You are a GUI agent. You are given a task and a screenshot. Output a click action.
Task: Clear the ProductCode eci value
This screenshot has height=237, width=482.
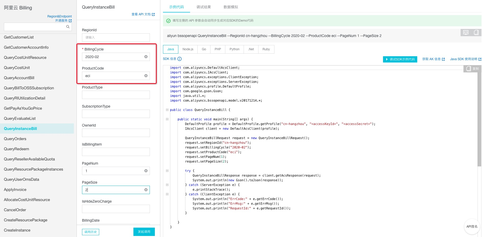(146, 76)
